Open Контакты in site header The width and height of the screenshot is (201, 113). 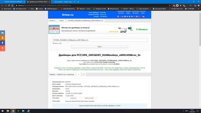coord(121,13)
